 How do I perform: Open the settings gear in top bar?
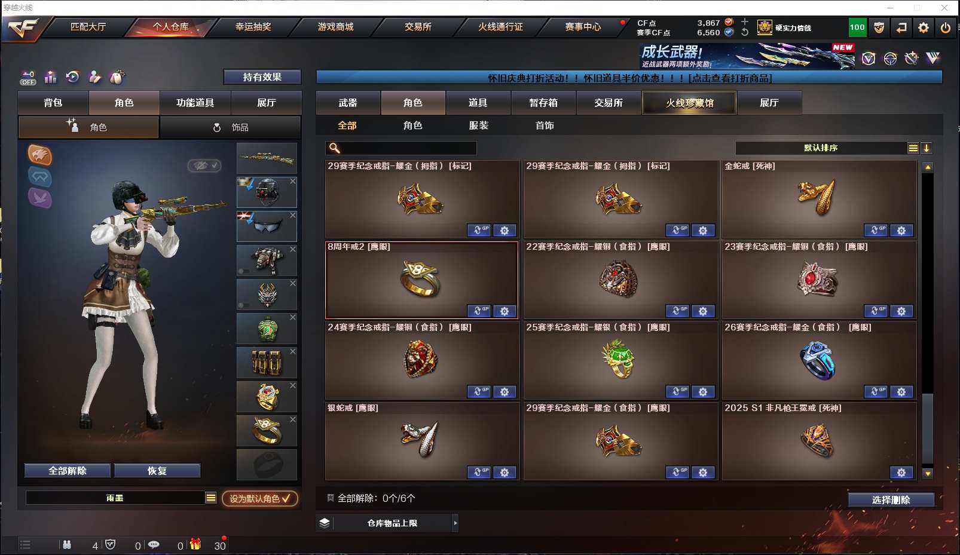(x=923, y=27)
